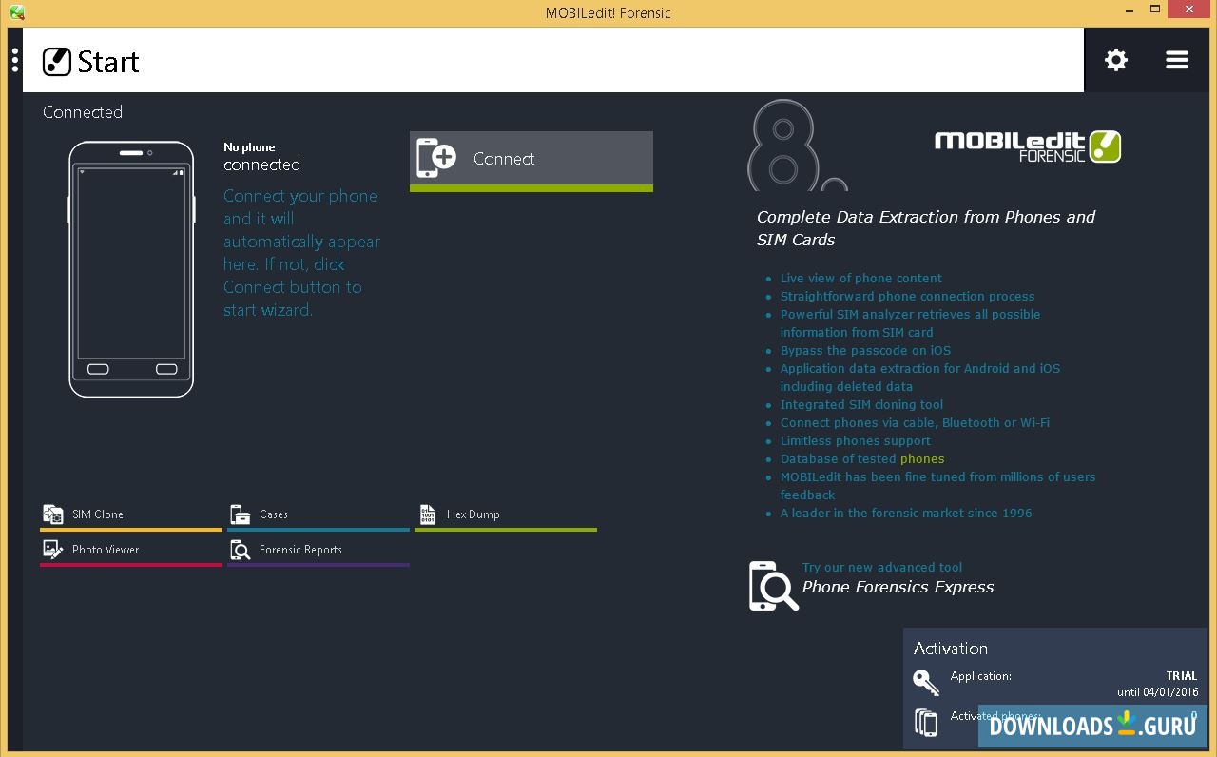Click the Start screen title
1217x757 pixels.
(109, 62)
